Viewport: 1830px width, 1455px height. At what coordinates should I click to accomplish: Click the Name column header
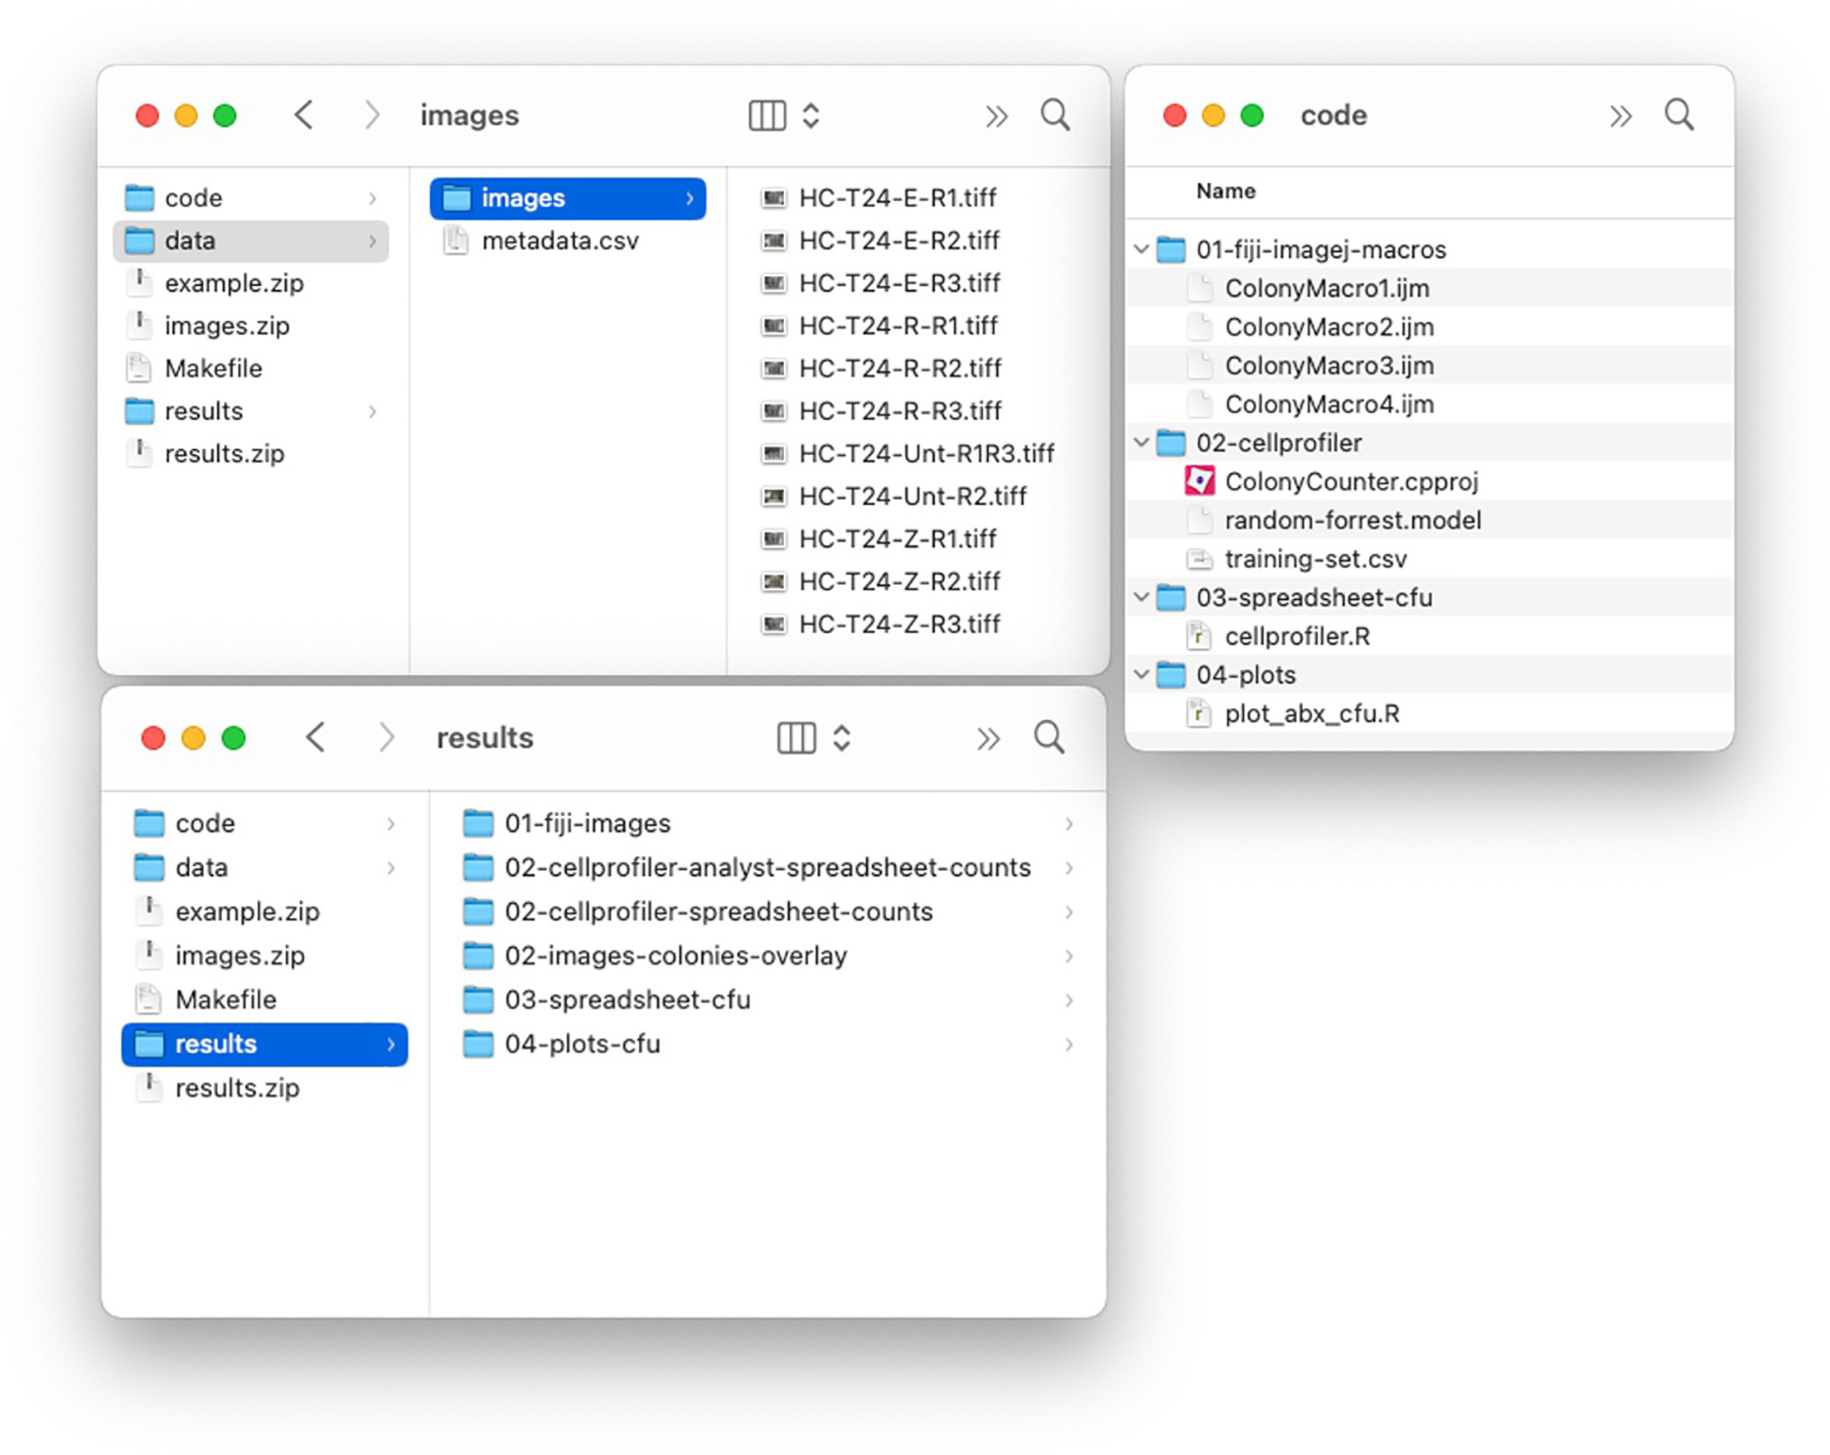coord(1226,191)
